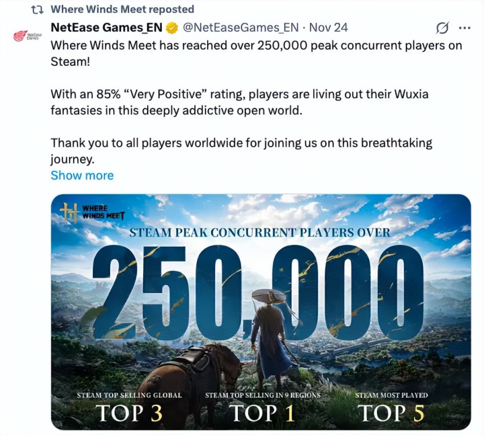Click the "Steam Peak Concurrent Players Over" heading
Screen dimensions: 484x435
point(259,233)
